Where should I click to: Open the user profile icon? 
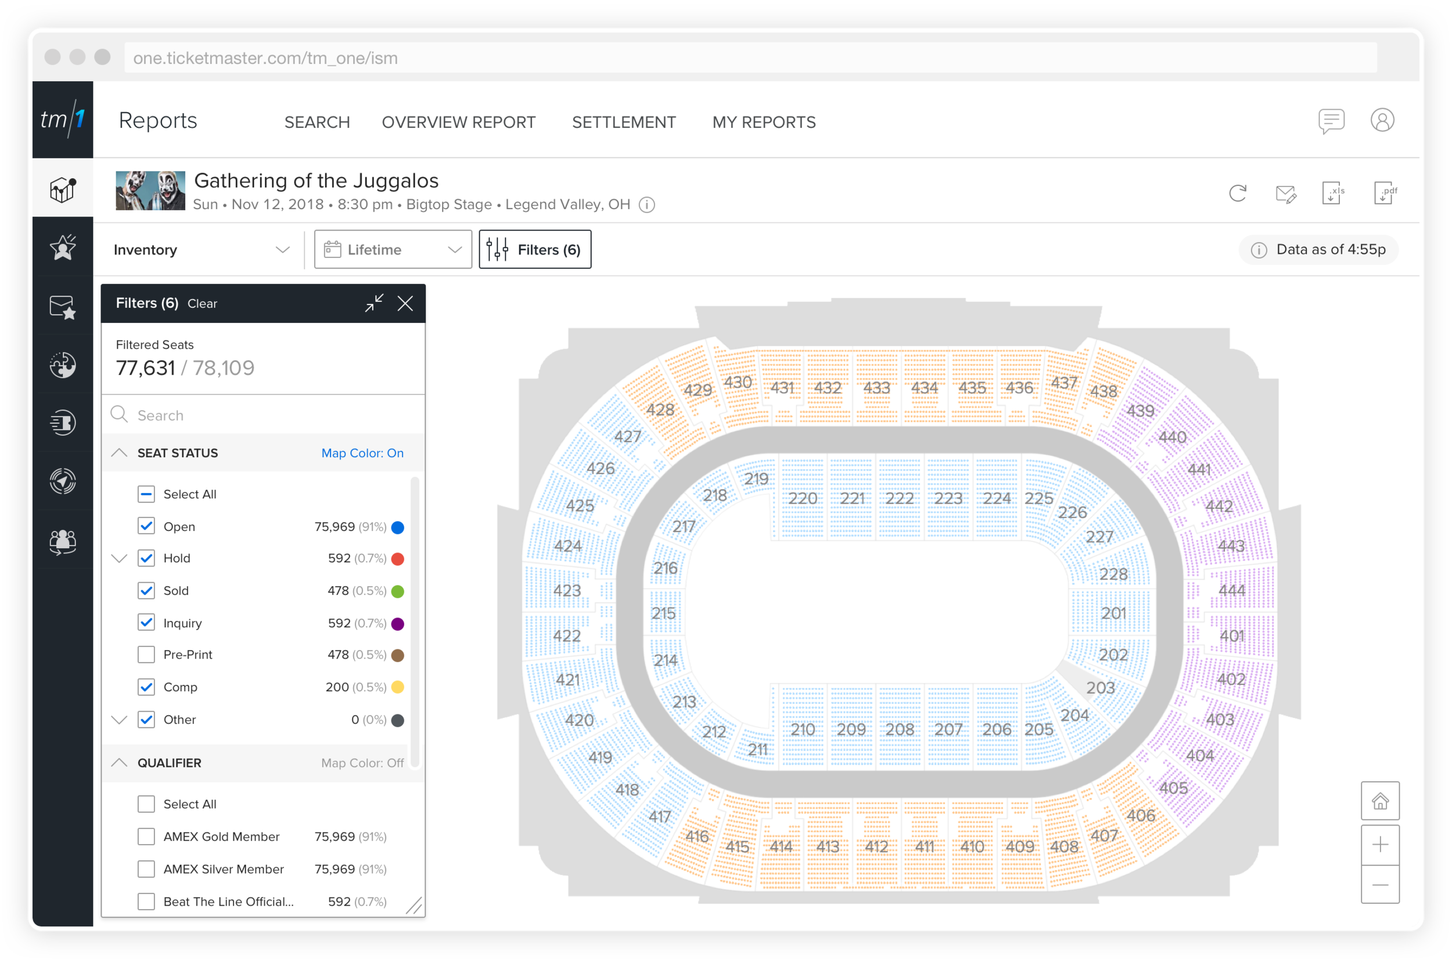1382,120
